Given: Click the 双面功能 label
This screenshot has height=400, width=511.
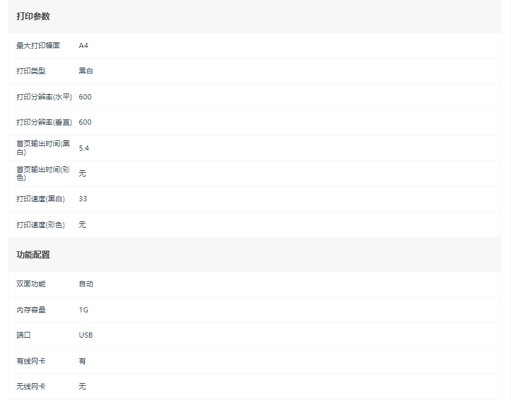Looking at the screenshot, I should [x=31, y=284].
